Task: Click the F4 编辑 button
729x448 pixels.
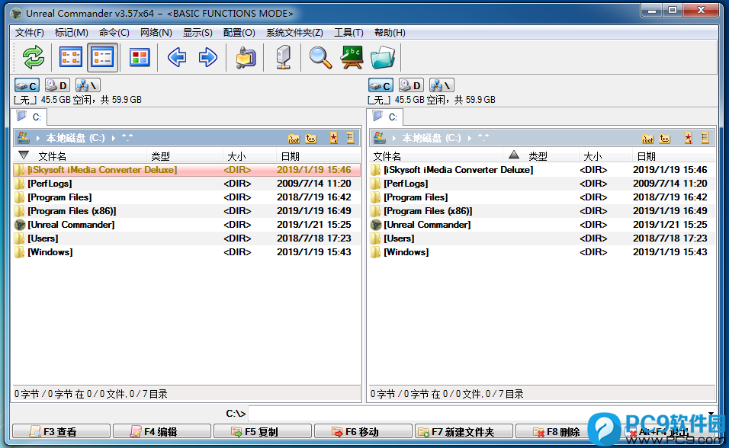Action: tap(162, 432)
